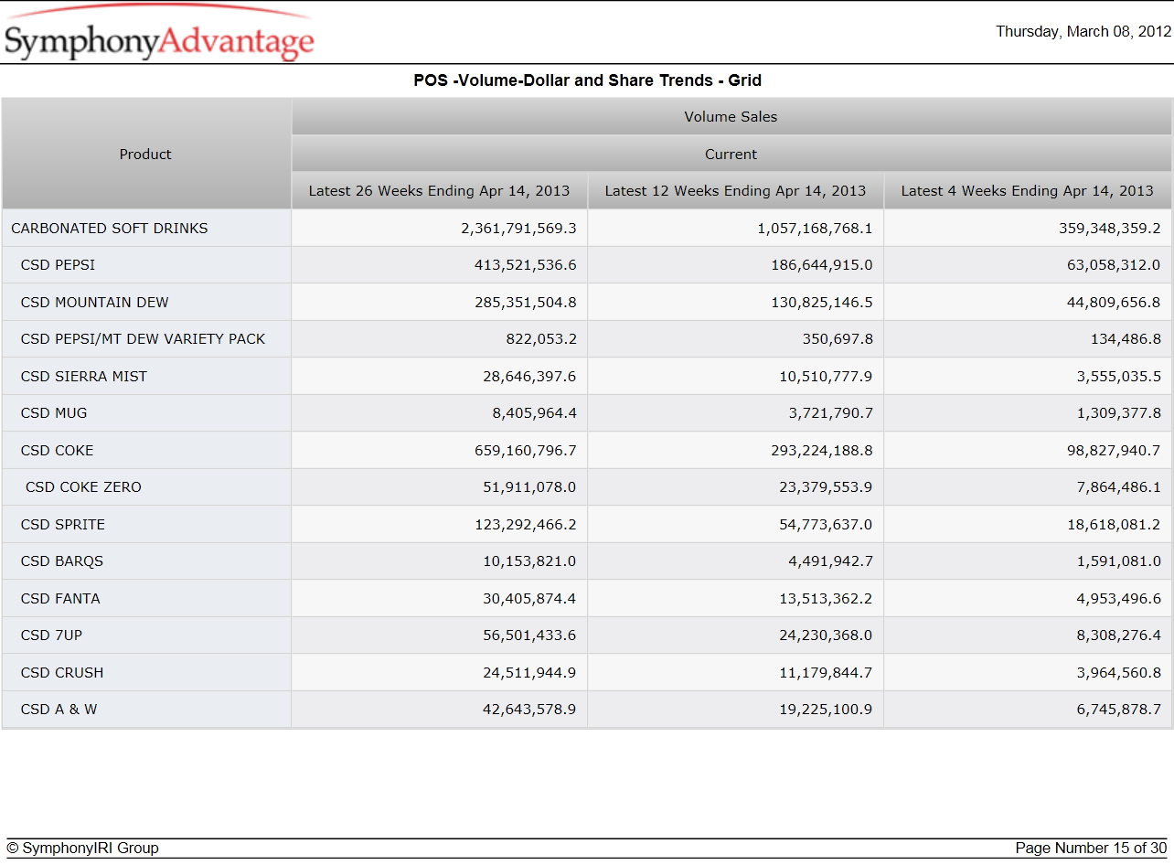Click the CSD Coke value 293,224,188.8
This screenshot has width=1174, height=865.
tap(822, 451)
